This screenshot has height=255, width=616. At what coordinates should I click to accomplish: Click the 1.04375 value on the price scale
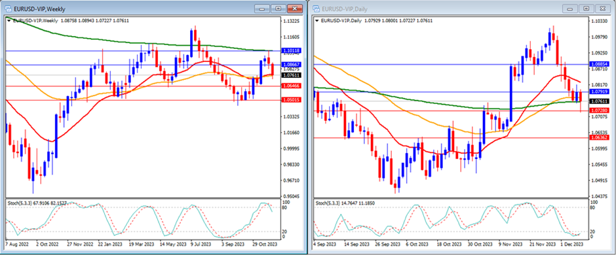click(x=599, y=196)
